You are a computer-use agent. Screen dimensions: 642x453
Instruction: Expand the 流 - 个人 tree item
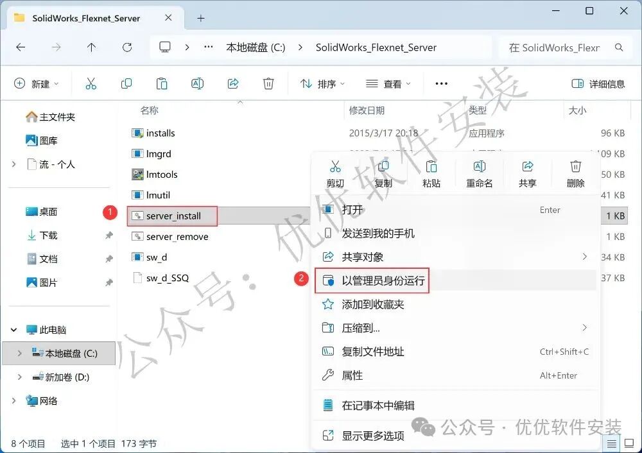14,164
